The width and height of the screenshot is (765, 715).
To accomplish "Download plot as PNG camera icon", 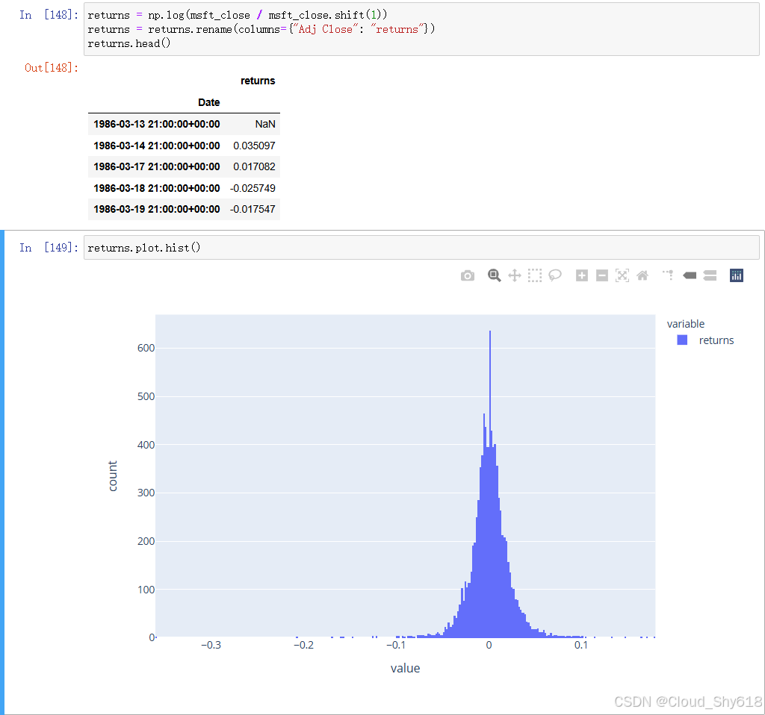I will pos(468,276).
